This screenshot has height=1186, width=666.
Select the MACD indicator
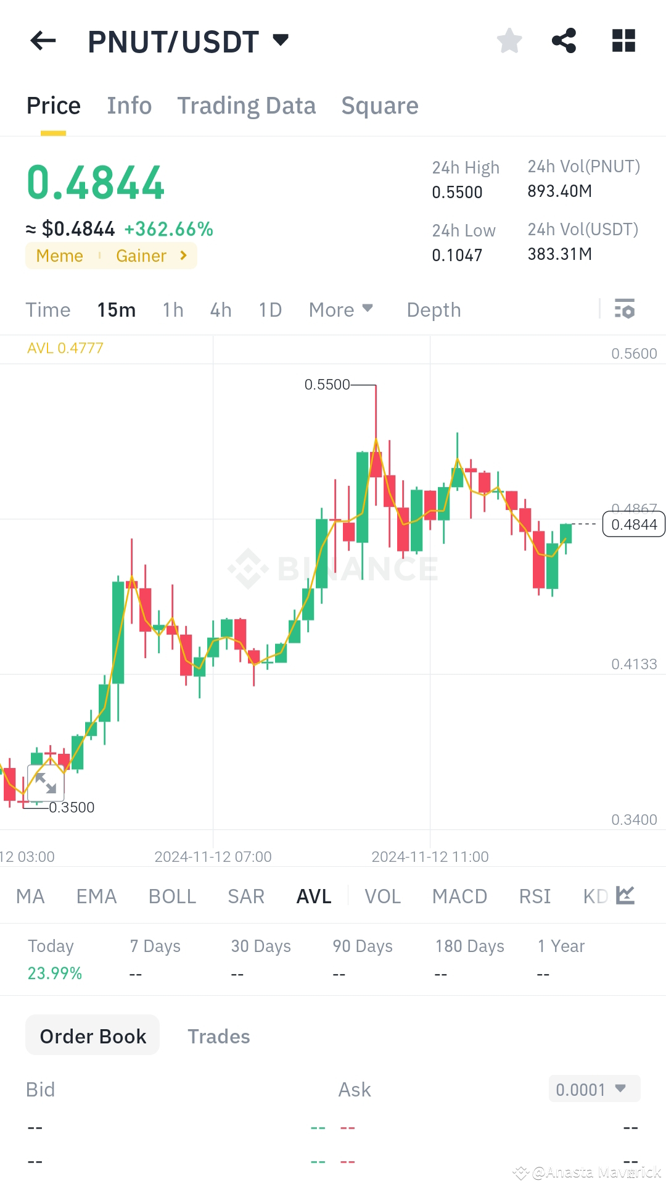pos(459,896)
